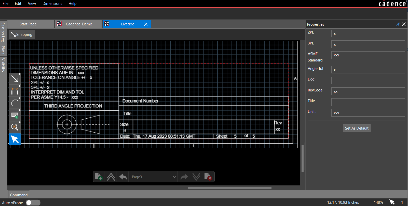Go to next page arrow
This screenshot has width=408, height=206.
pos(184,177)
